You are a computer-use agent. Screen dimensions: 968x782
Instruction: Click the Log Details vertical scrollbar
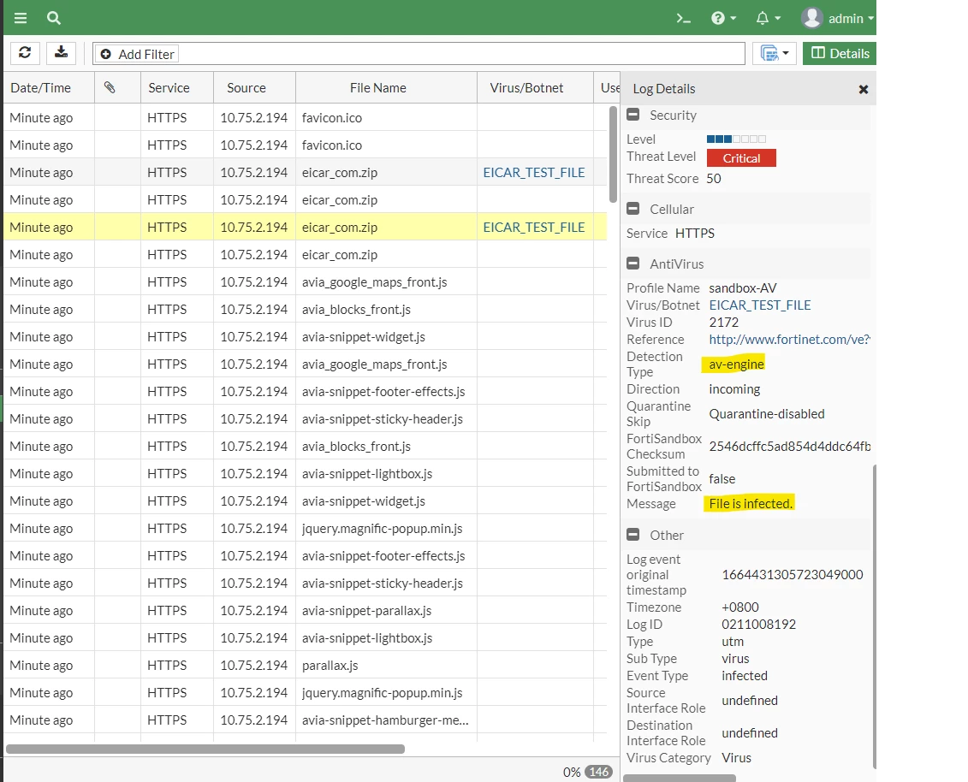click(x=874, y=617)
